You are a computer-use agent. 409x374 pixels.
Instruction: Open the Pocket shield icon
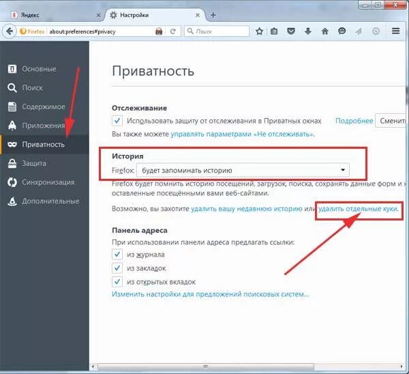click(x=291, y=31)
